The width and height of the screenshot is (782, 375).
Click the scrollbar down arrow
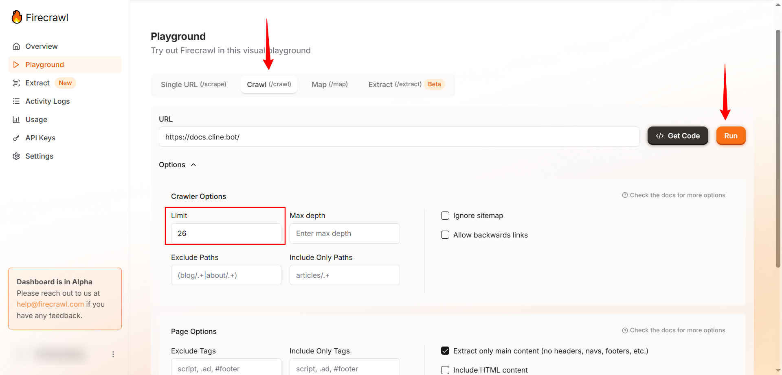(x=778, y=371)
